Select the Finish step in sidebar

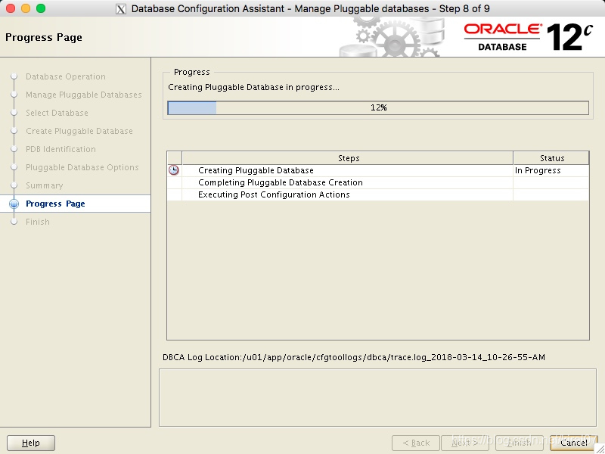coord(38,222)
